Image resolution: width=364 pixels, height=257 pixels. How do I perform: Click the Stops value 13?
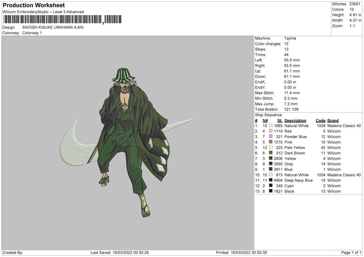(x=286, y=49)
